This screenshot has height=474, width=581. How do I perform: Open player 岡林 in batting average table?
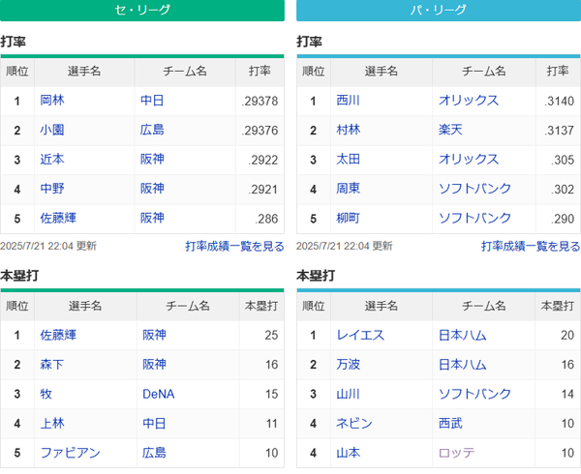coord(52,101)
